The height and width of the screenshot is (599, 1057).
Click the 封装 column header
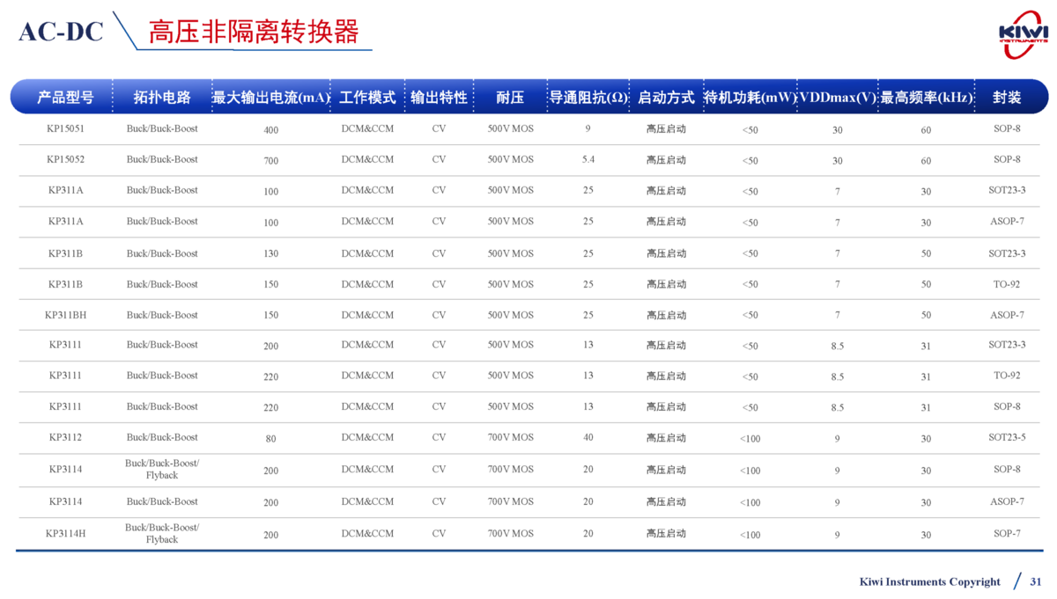pyautogui.click(x=1007, y=98)
